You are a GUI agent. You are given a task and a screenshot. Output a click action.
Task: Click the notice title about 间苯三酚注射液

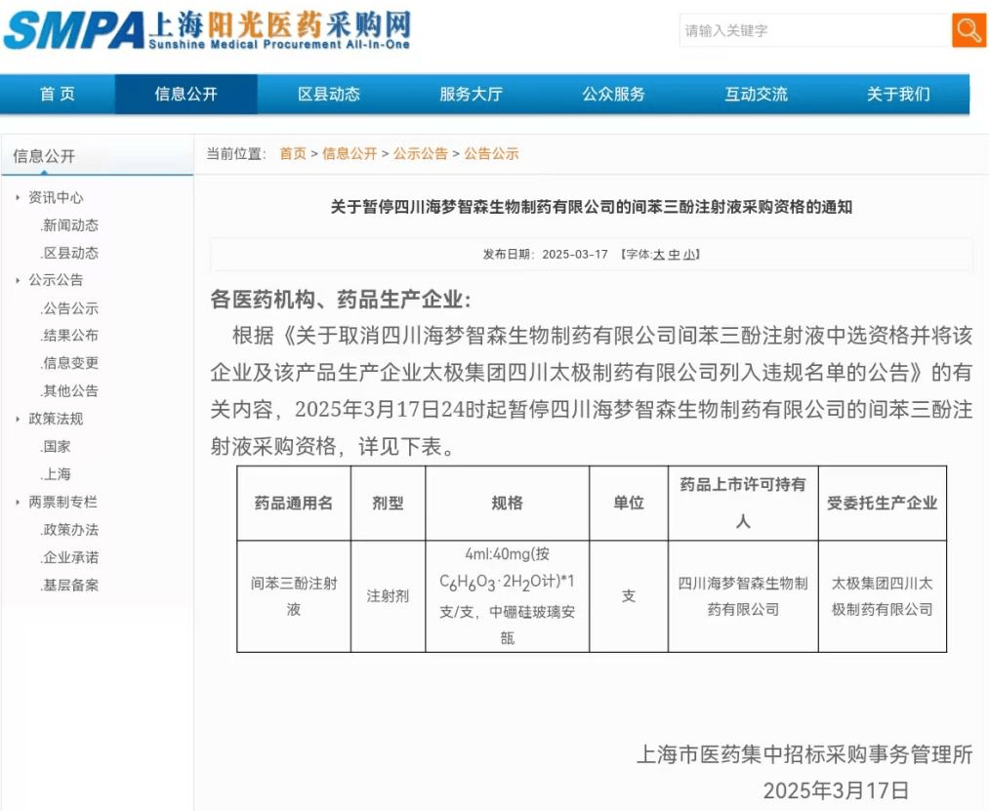click(592, 207)
